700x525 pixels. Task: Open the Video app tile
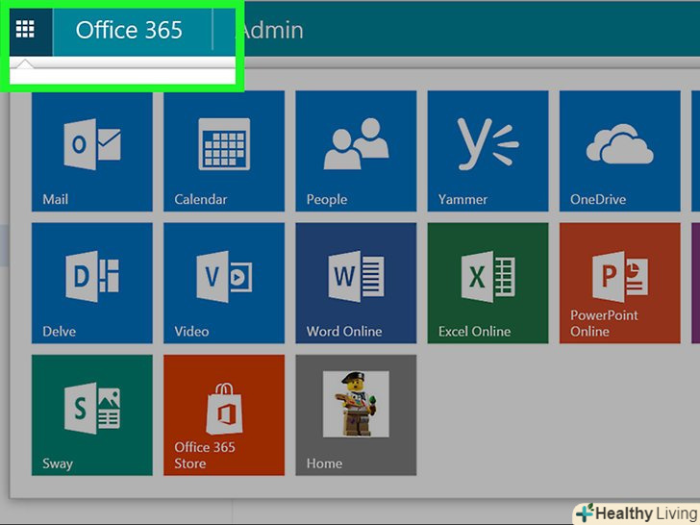point(224,283)
